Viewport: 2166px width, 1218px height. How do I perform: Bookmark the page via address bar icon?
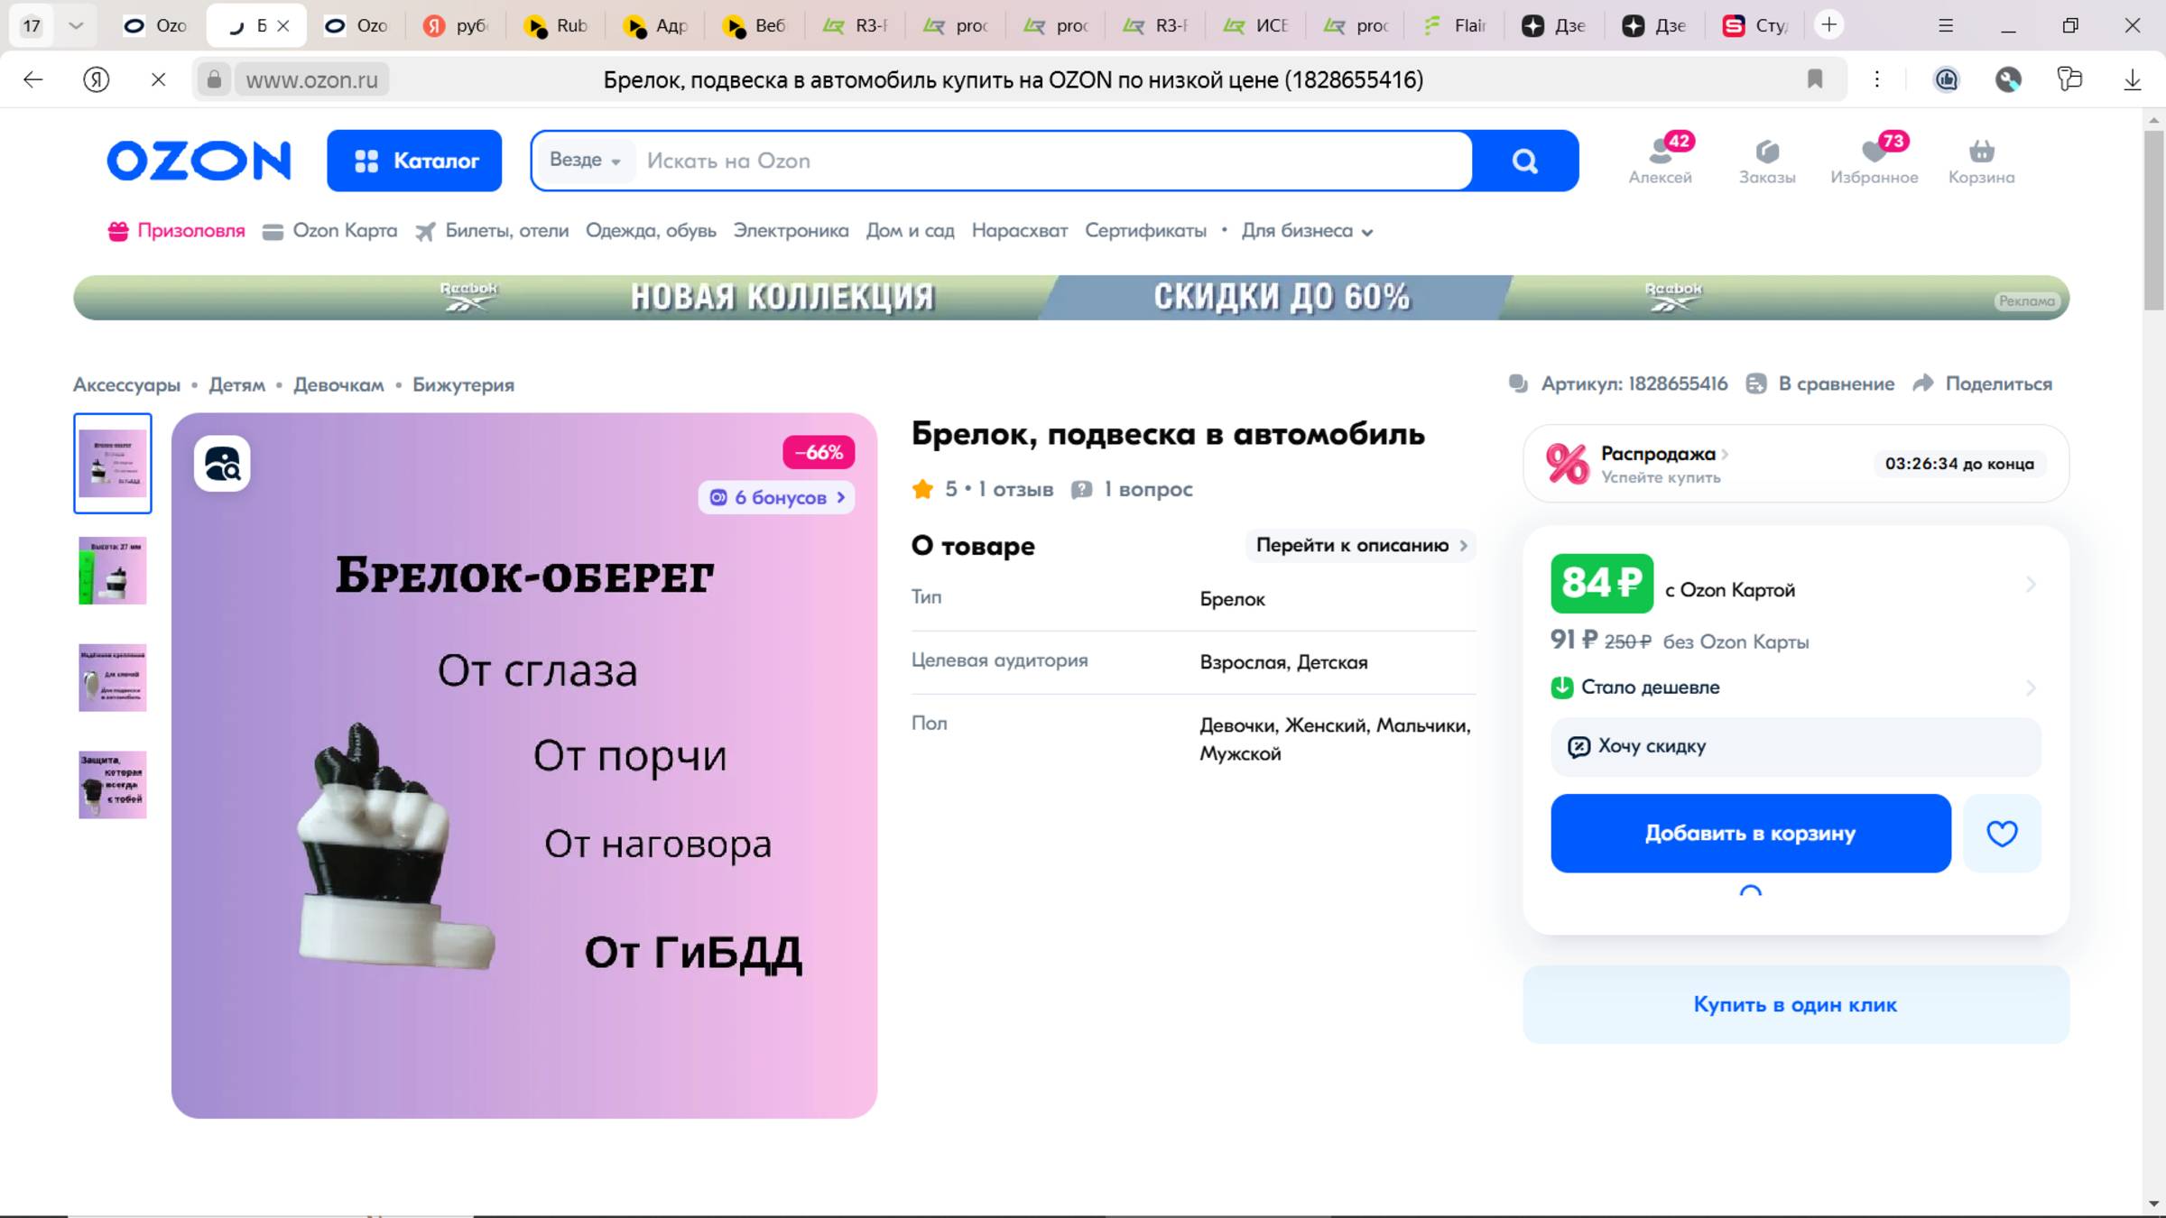pyautogui.click(x=1815, y=79)
